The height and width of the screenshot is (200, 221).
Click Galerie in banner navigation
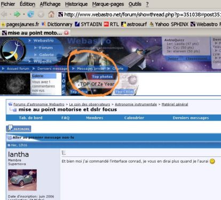46,55
